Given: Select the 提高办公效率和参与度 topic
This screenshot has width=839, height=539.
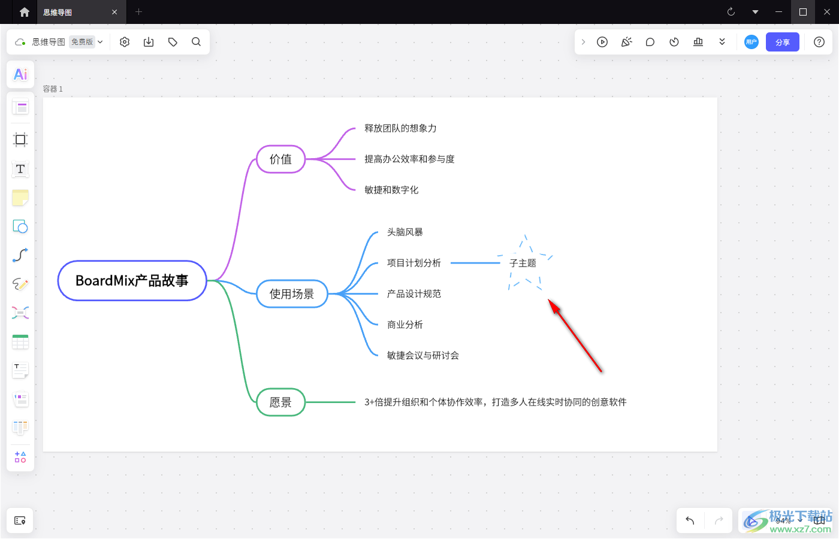Looking at the screenshot, I should (x=409, y=159).
